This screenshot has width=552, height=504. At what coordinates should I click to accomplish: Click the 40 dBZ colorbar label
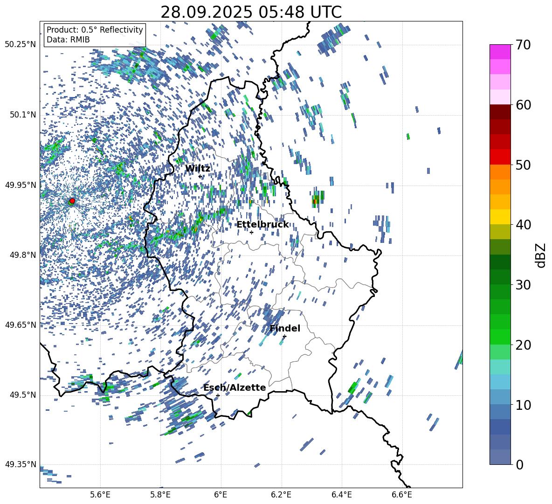tap(523, 225)
